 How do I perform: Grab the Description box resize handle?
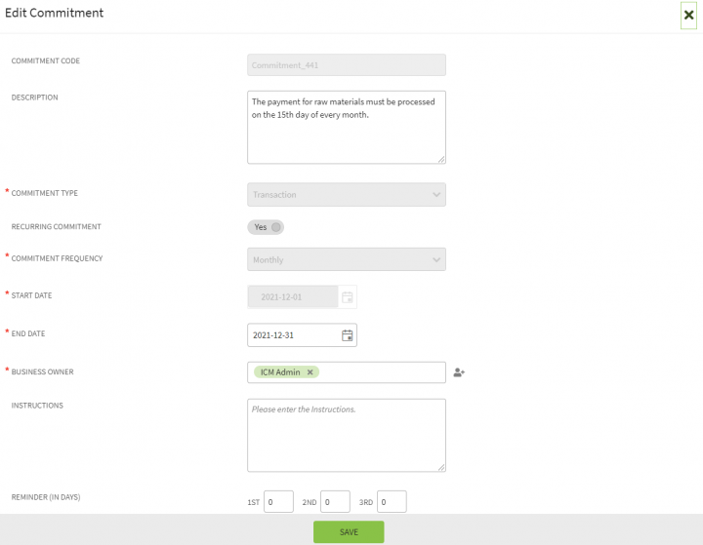(441, 159)
